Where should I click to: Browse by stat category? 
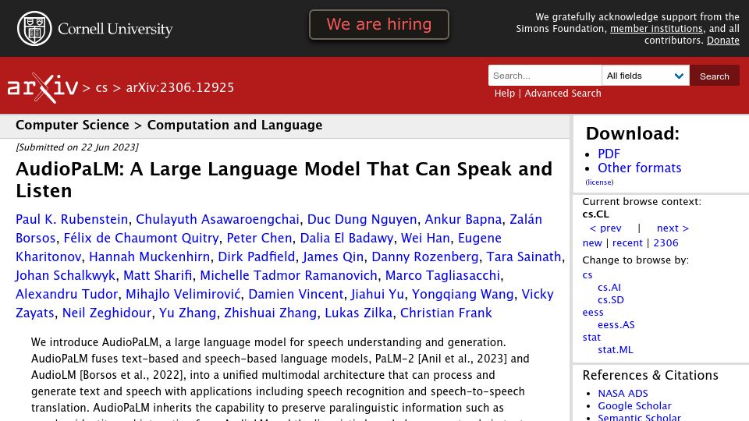(591, 337)
